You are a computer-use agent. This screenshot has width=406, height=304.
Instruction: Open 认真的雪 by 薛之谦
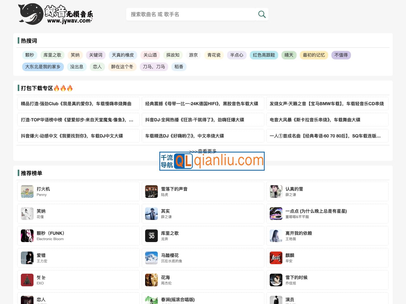294,189
